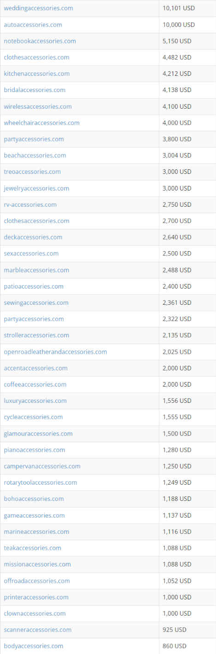Open campervanaccessories.com link
The image size is (216, 654).
[x=42, y=466]
